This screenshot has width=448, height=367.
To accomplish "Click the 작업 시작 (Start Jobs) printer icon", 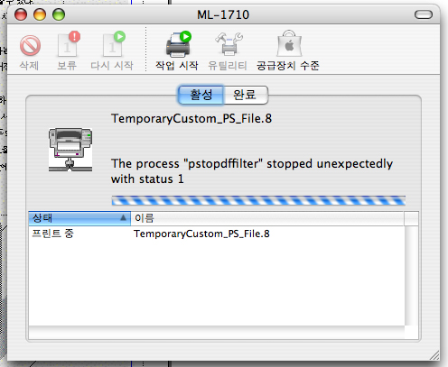I will [179, 44].
